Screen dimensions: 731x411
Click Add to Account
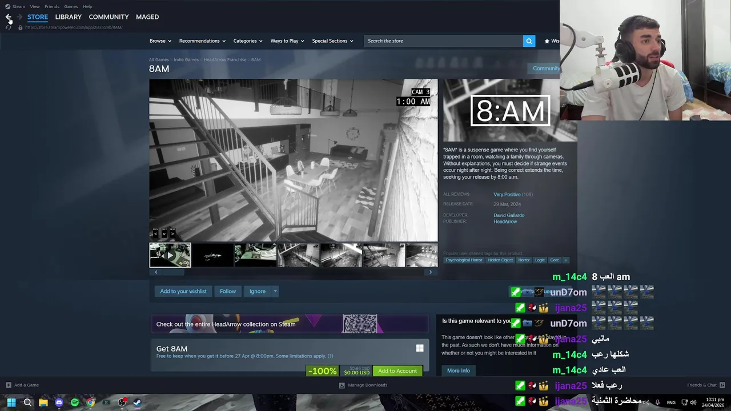click(397, 371)
